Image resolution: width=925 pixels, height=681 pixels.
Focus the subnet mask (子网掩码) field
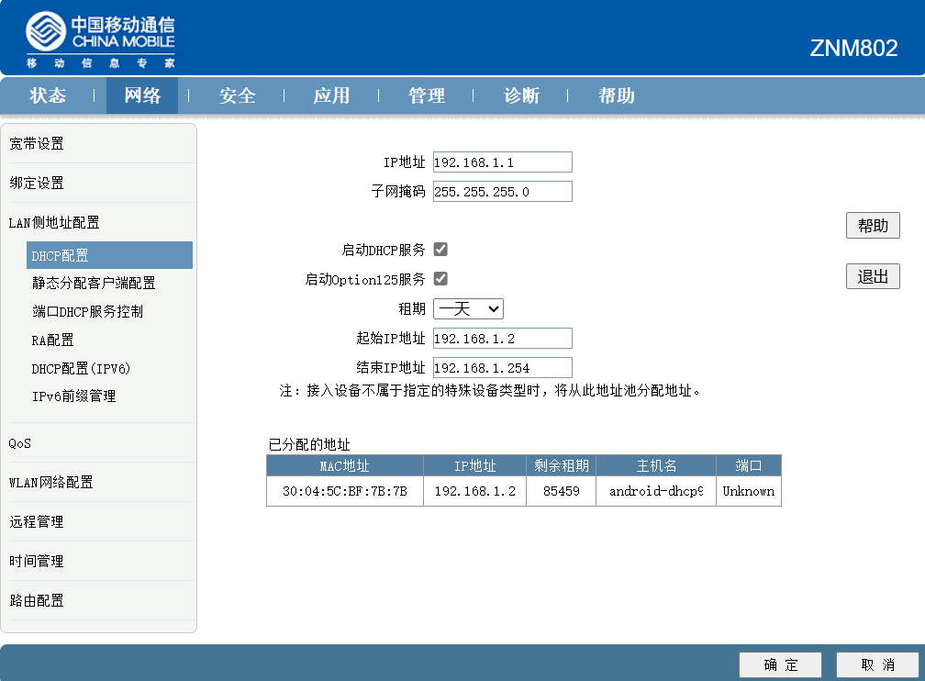pos(502,192)
